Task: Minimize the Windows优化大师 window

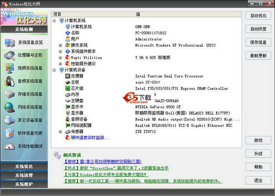Action: pos(252,3)
